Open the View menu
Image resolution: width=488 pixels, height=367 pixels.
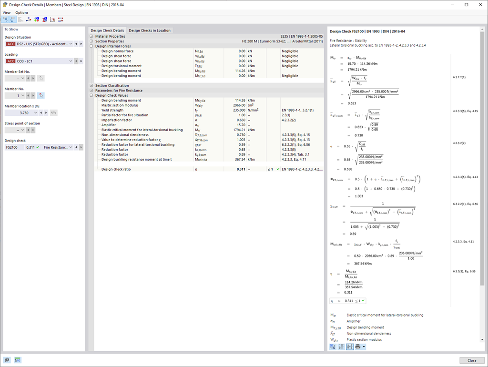pyautogui.click(x=7, y=13)
